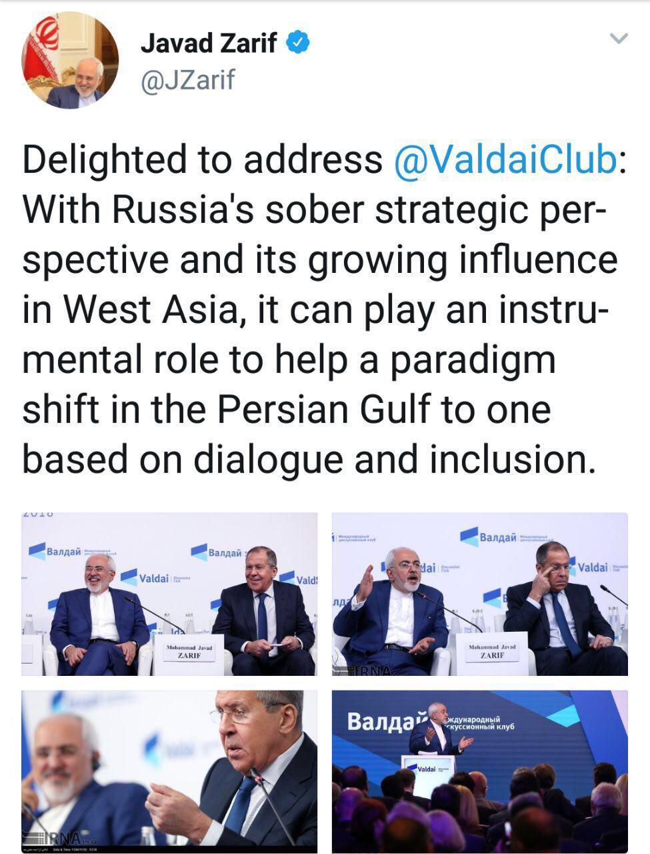View the top-left seated panel photo

(x=169, y=594)
